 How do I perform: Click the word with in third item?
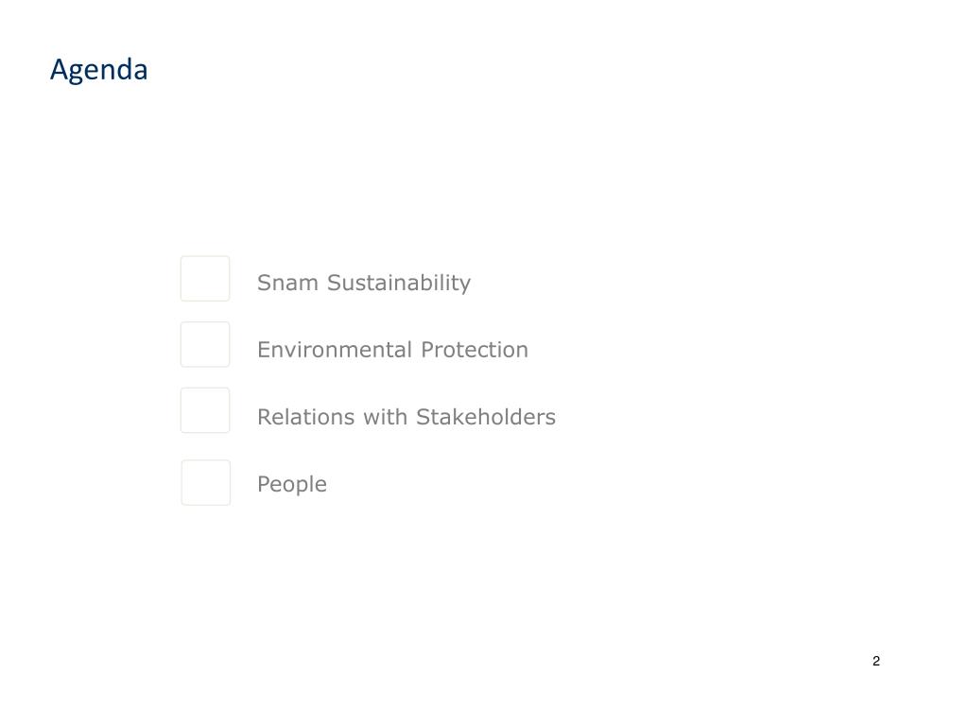pos(386,417)
